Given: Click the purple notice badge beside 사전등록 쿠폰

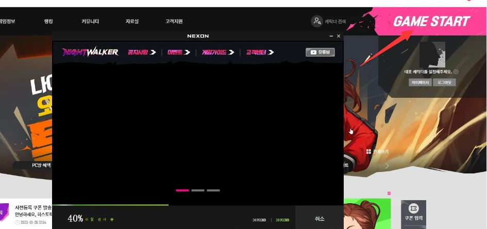Looking at the screenshot, I should click(4, 213).
